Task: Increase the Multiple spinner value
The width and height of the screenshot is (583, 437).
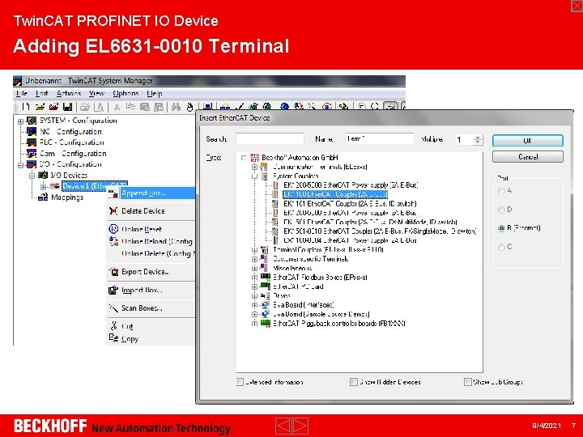Action: [478, 137]
